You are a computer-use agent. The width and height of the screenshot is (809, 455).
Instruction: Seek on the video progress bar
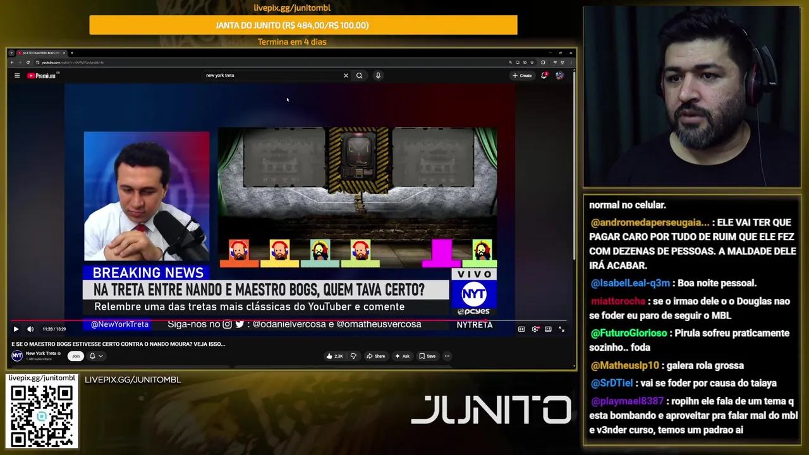pos(288,321)
